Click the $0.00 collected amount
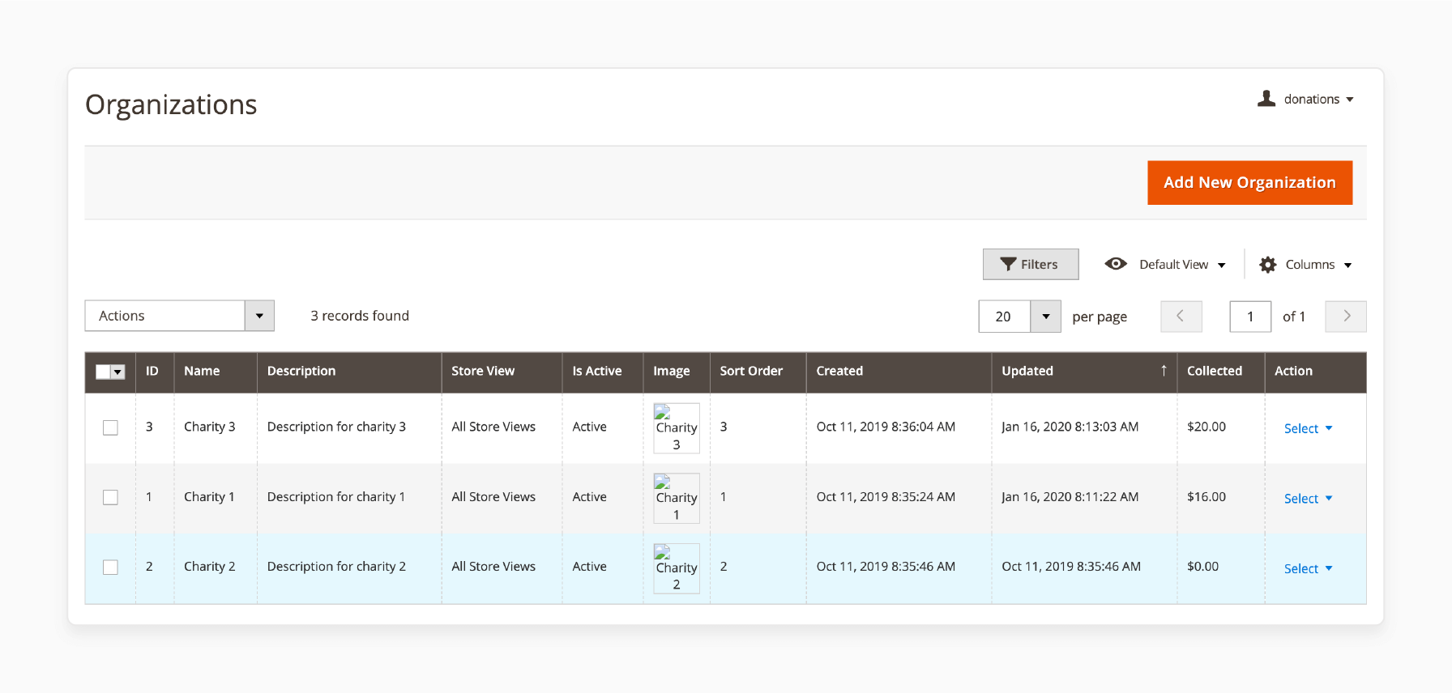The image size is (1452, 693). coord(1202,567)
